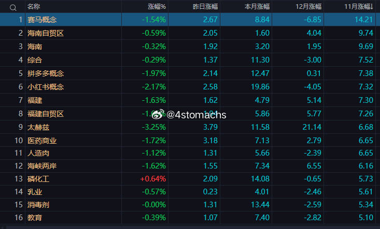Open 海峡两岸 sector
The image size is (380, 229).
pyautogui.click(x=42, y=167)
